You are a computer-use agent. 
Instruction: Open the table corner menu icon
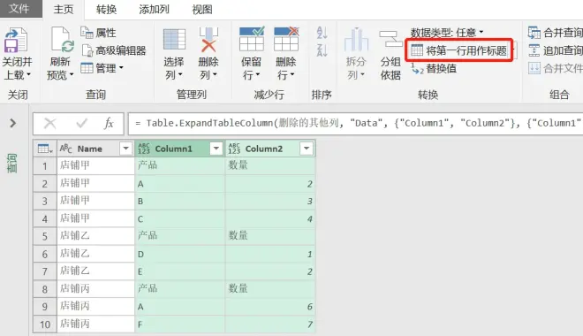point(45,149)
